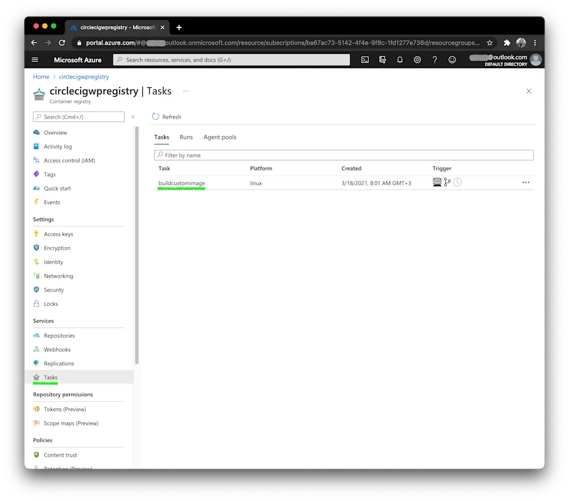The image size is (569, 501).
Task: Click the left menu Search field
Action: 79,116
